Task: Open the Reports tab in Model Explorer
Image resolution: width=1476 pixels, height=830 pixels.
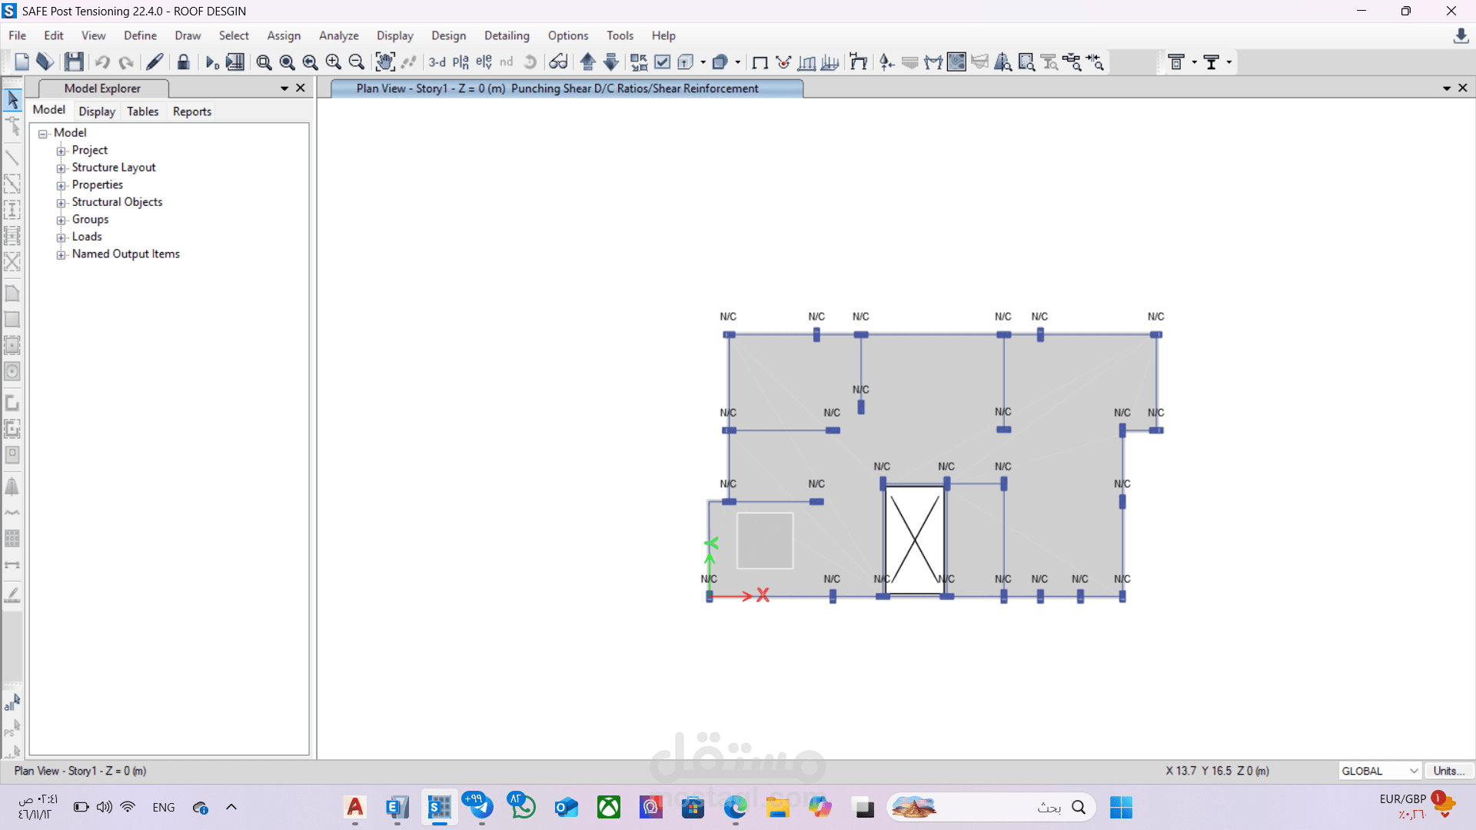Action: pos(191,111)
